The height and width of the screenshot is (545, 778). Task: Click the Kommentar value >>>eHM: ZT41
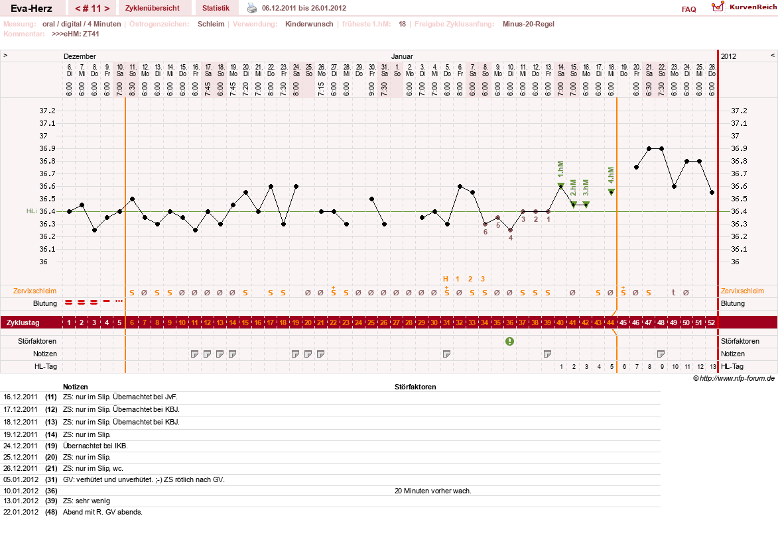[76, 34]
